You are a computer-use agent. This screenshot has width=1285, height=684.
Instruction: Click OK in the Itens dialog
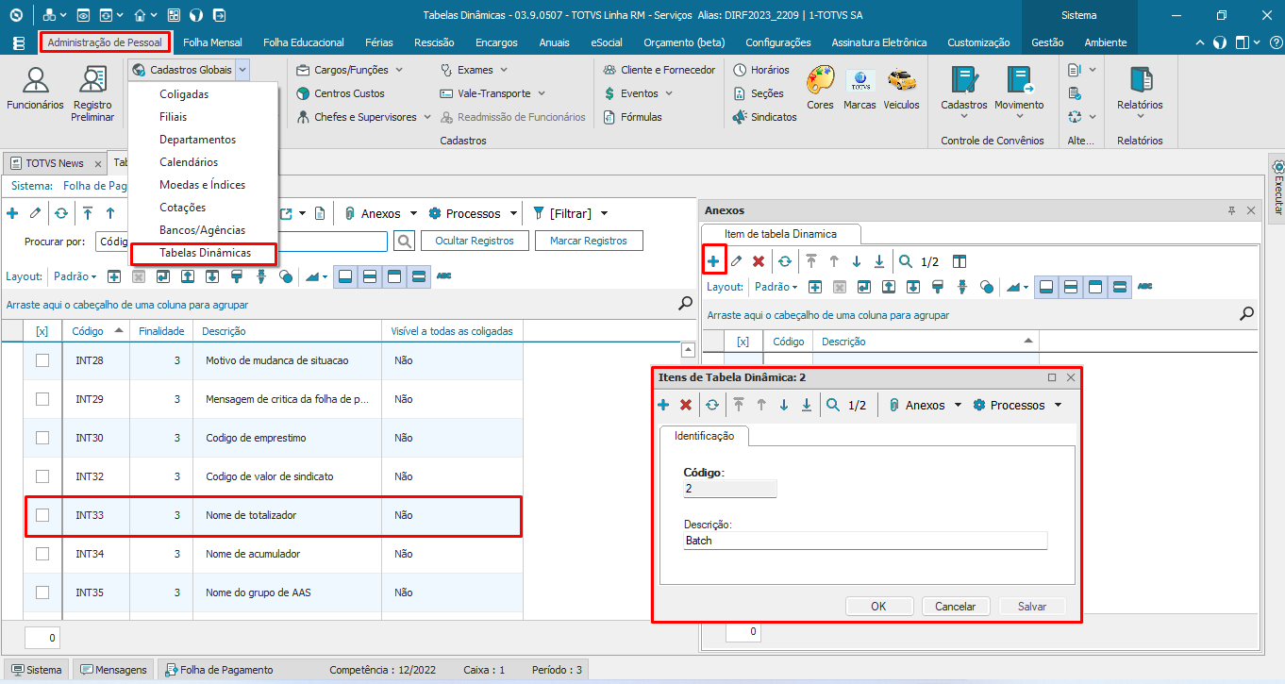point(878,607)
